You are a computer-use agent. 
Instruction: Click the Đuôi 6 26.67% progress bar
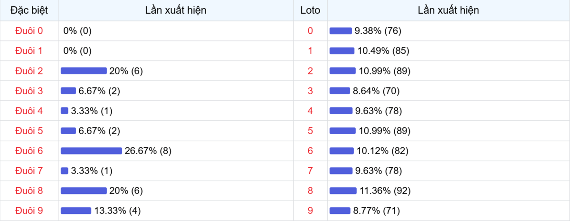click(x=91, y=151)
